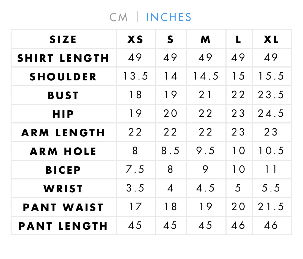
Task: Click the SIZE header cell
Action: pyautogui.click(x=63, y=40)
